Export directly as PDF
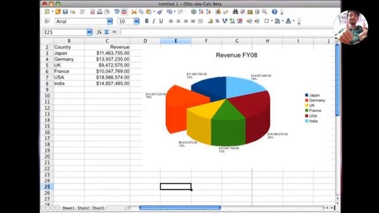 click(92, 12)
